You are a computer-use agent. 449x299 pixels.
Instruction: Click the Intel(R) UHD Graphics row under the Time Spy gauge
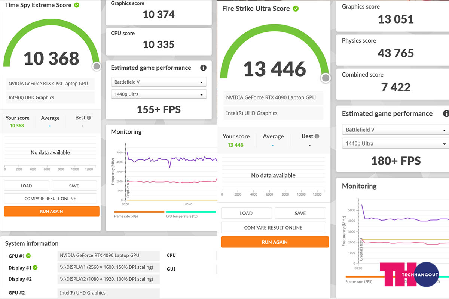(50, 97)
